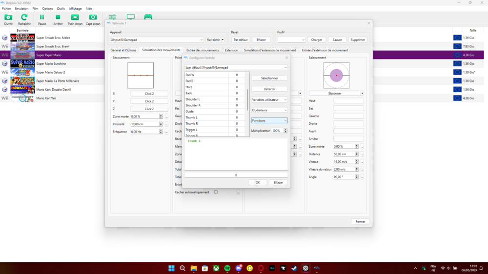This screenshot has height=274, width=488.
Task: Take a screenshot with Capt écran icon
Action: (93, 18)
